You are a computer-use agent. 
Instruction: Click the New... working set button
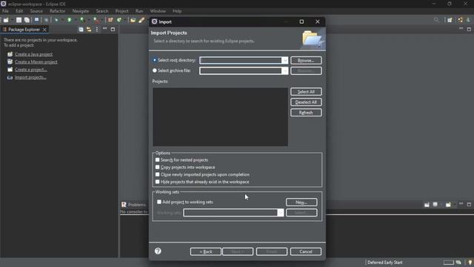(301, 202)
